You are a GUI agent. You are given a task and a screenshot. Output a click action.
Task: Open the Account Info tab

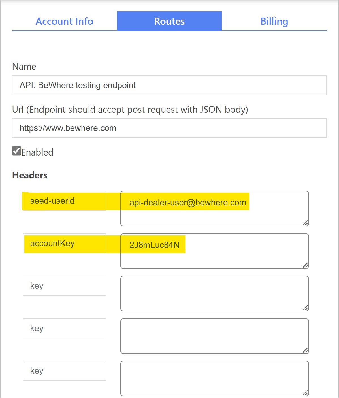[x=64, y=21]
